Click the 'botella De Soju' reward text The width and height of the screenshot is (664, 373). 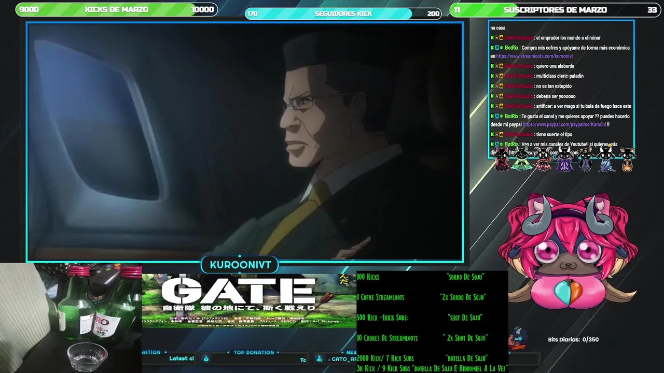point(466,358)
